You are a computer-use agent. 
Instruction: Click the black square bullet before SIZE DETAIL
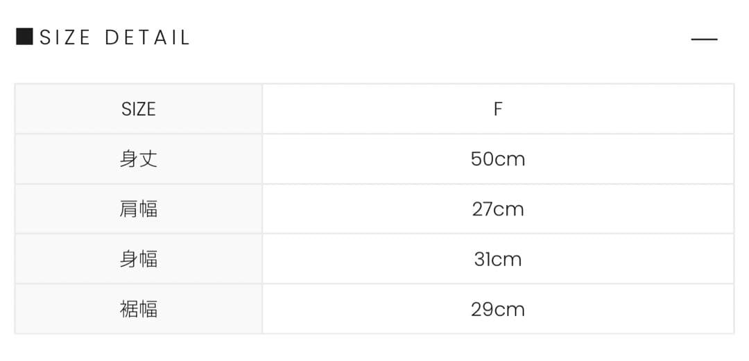24,37
